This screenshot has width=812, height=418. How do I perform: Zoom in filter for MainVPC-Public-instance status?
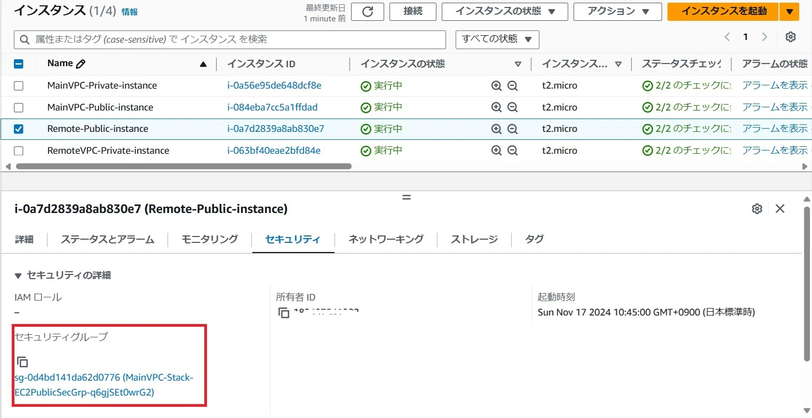(x=496, y=107)
